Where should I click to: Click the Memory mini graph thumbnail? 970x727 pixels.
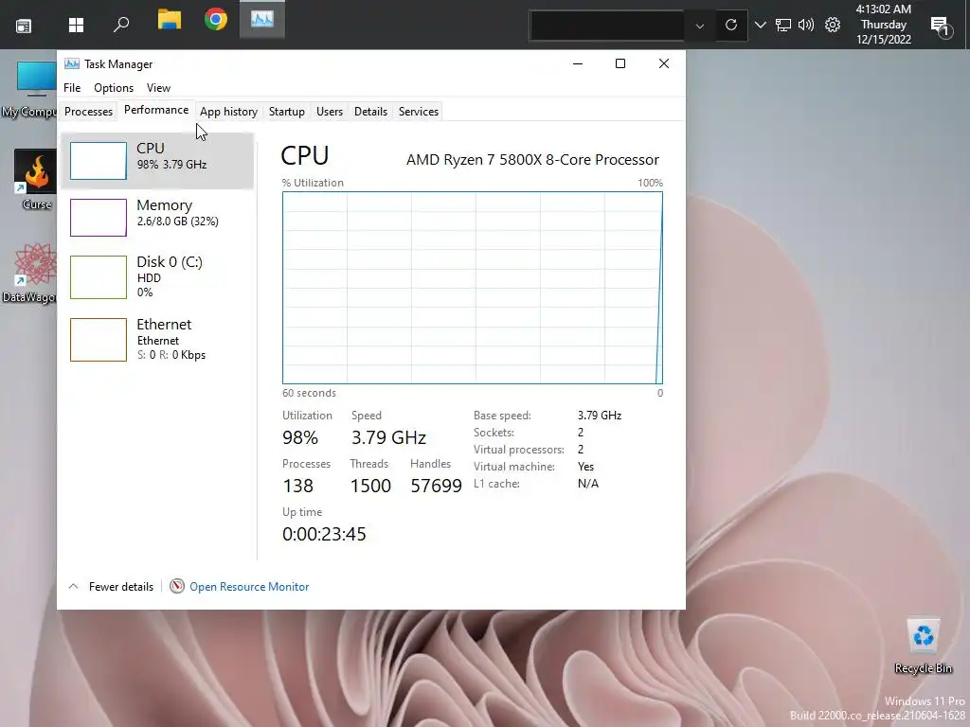(99, 218)
